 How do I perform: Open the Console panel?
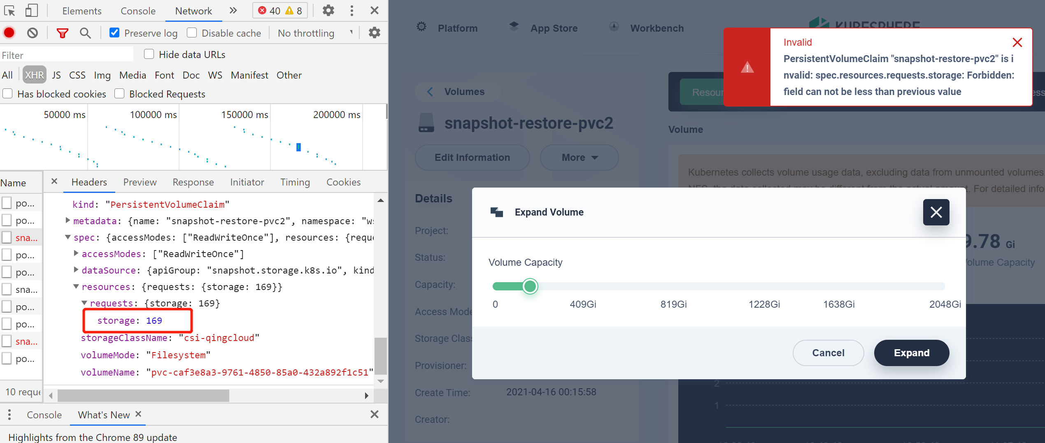137,11
